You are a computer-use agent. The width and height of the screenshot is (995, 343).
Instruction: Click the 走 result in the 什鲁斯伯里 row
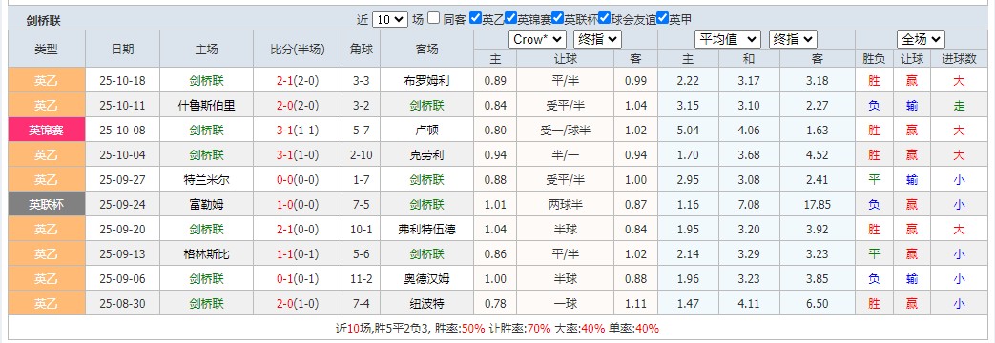click(959, 106)
